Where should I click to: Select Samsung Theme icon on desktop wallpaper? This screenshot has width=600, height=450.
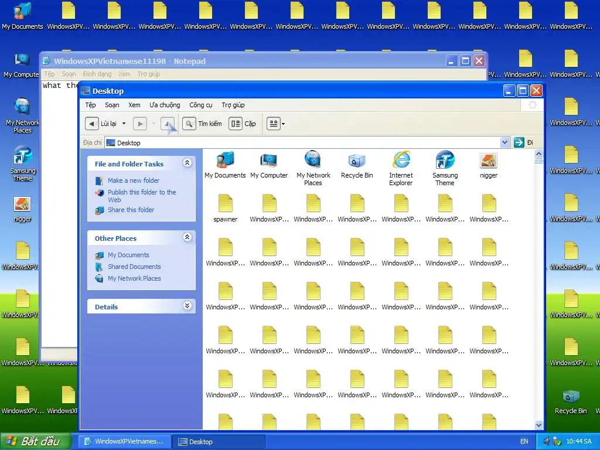coord(22,164)
